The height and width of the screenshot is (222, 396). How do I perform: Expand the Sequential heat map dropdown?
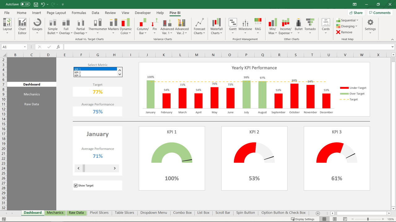356,20
